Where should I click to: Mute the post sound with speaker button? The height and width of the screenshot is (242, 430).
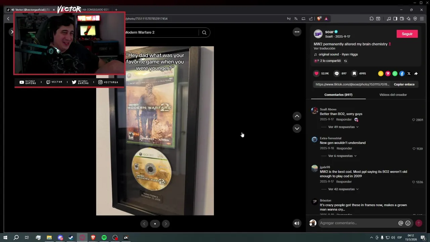297,223
